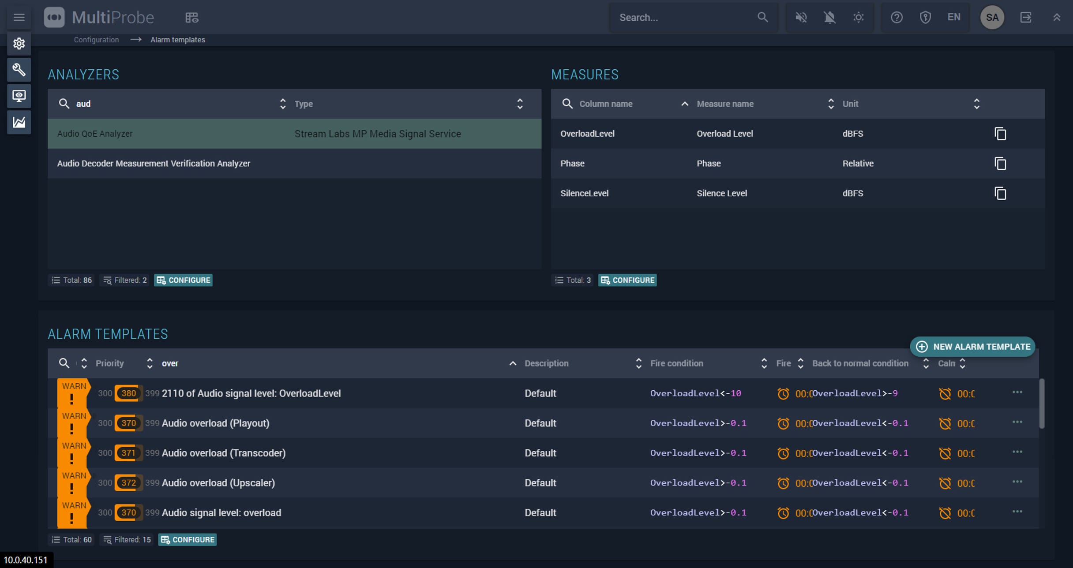The height and width of the screenshot is (568, 1073).
Task: Click CONFIGURE under Analyzers table
Action: 183,280
